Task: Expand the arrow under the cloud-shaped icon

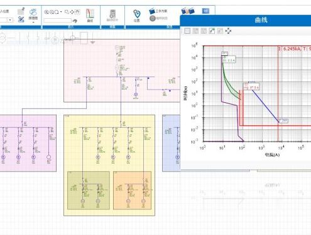Action: 33,22
